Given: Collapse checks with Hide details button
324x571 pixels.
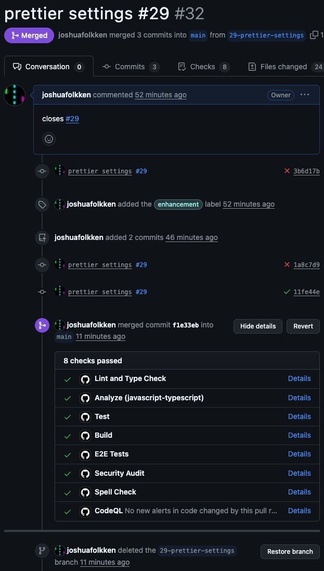Looking at the screenshot, I should click(x=258, y=326).
